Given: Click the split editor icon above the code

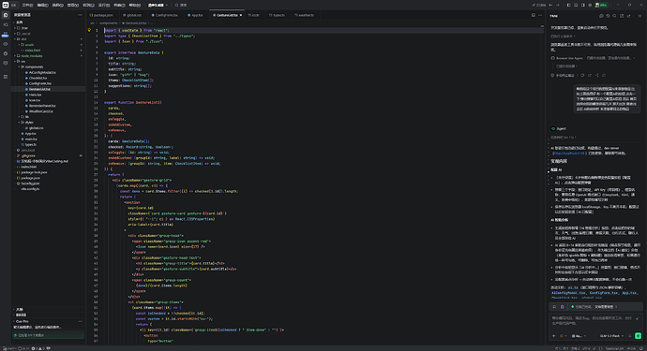Looking at the screenshot, I should click(534, 15).
